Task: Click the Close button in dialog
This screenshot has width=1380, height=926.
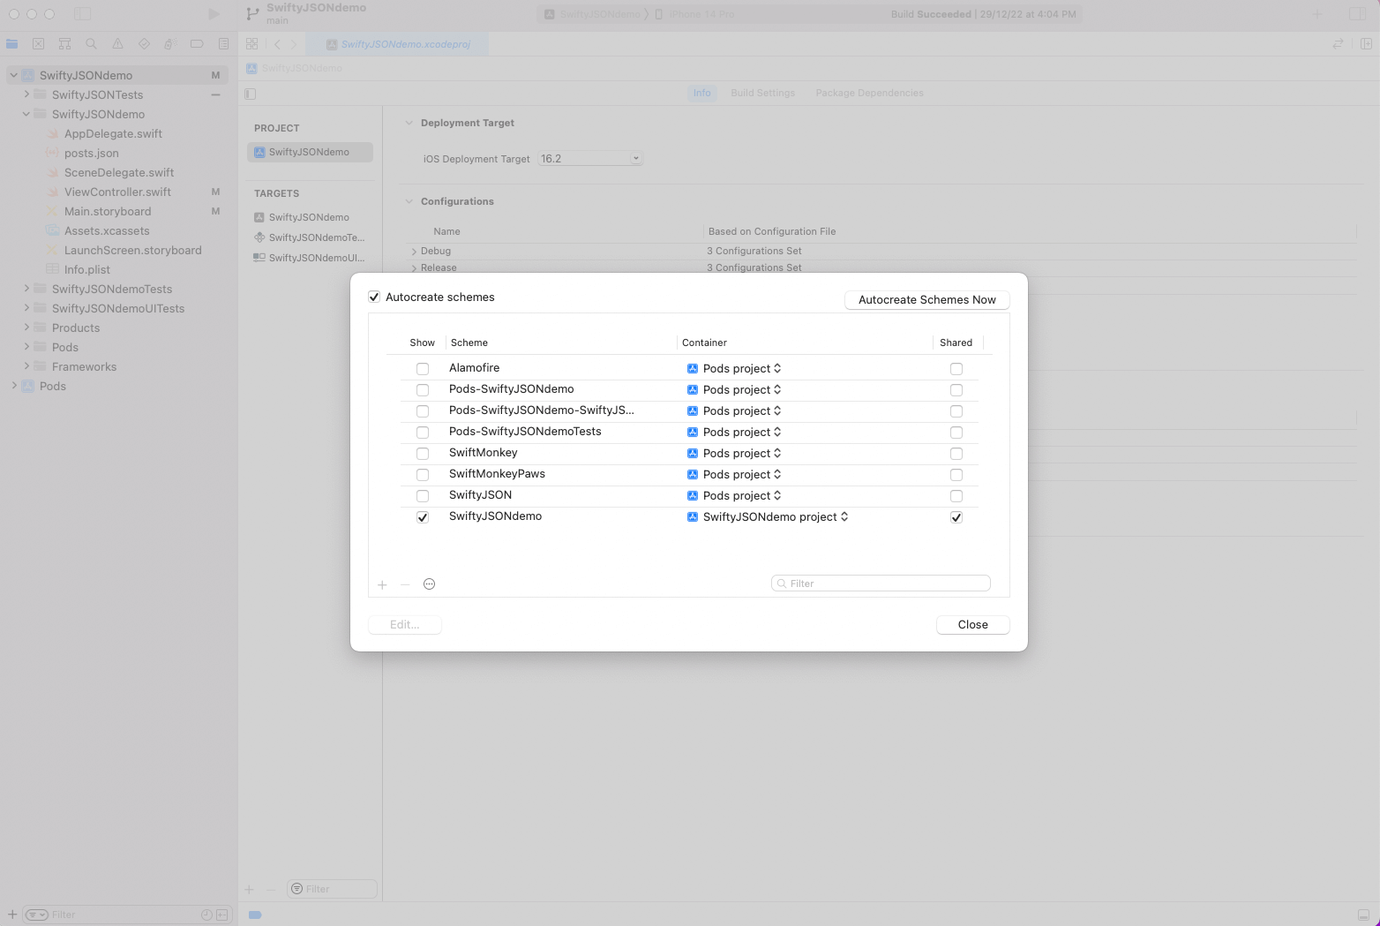Action: [972, 625]
